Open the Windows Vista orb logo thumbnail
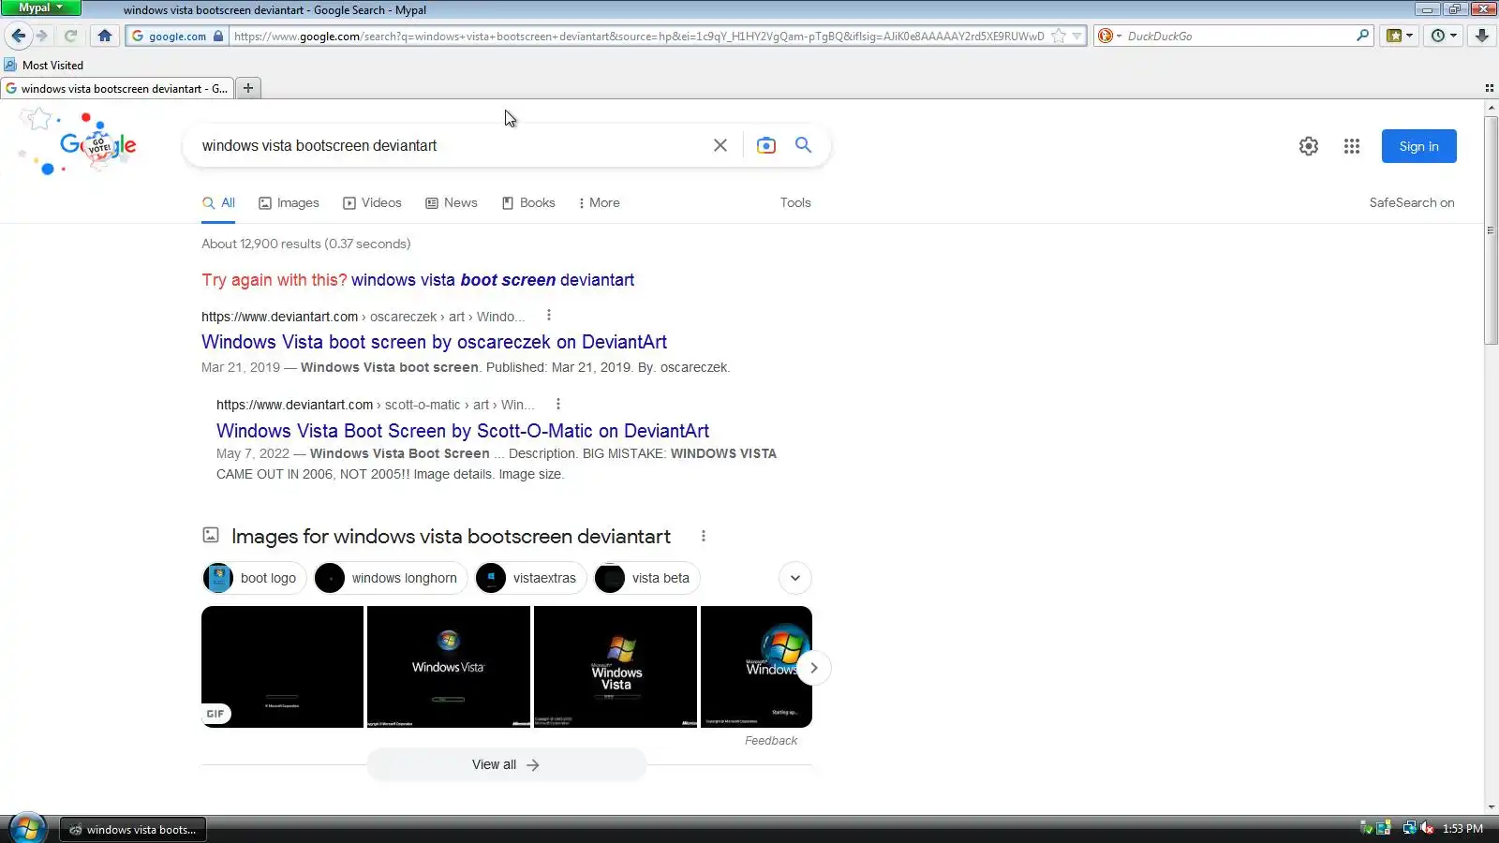Screen dimensions: 1499x843 pyautogui.click(x=449, y=667)
